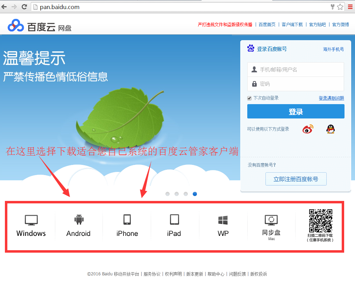
Task: Open 官方贴吧 link
Action: 318,24
